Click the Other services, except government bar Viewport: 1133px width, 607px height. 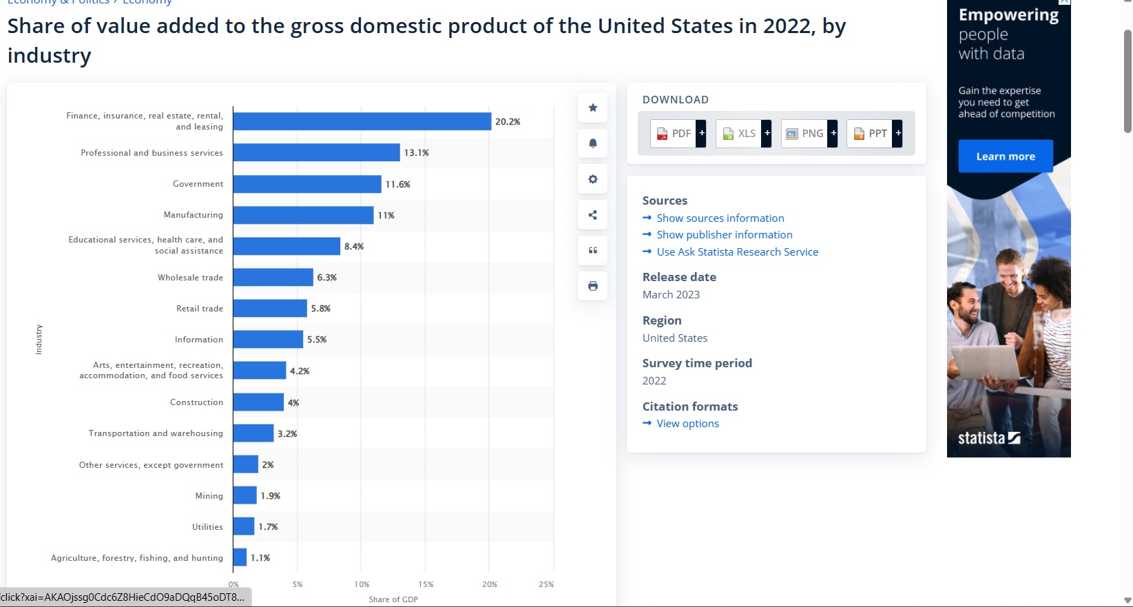(246, 464)
